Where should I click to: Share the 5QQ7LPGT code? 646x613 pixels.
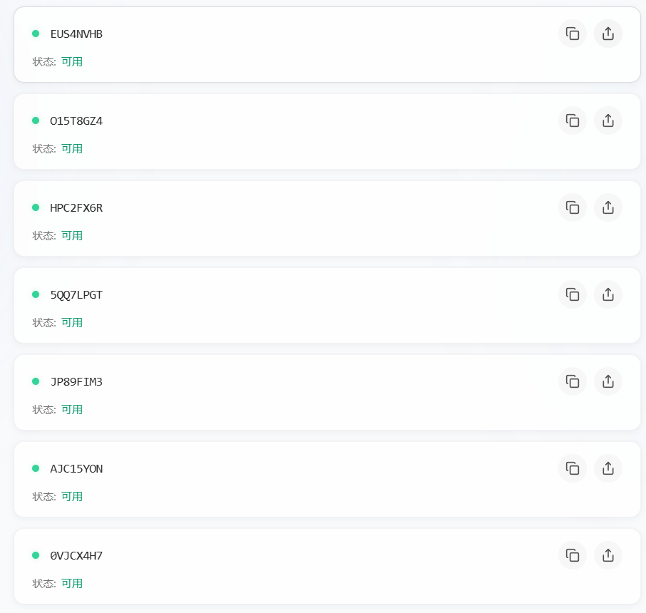pyautogui.click(x=608, y=294)
